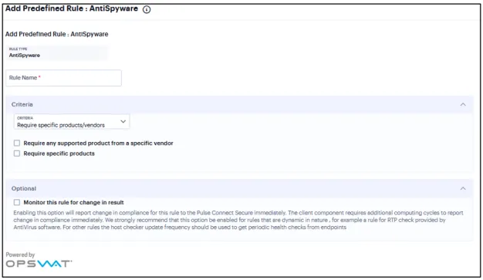The width and height of the screenshot is (483, 280).
Task: Select the Optional section header text
Action: click(24, 188)
